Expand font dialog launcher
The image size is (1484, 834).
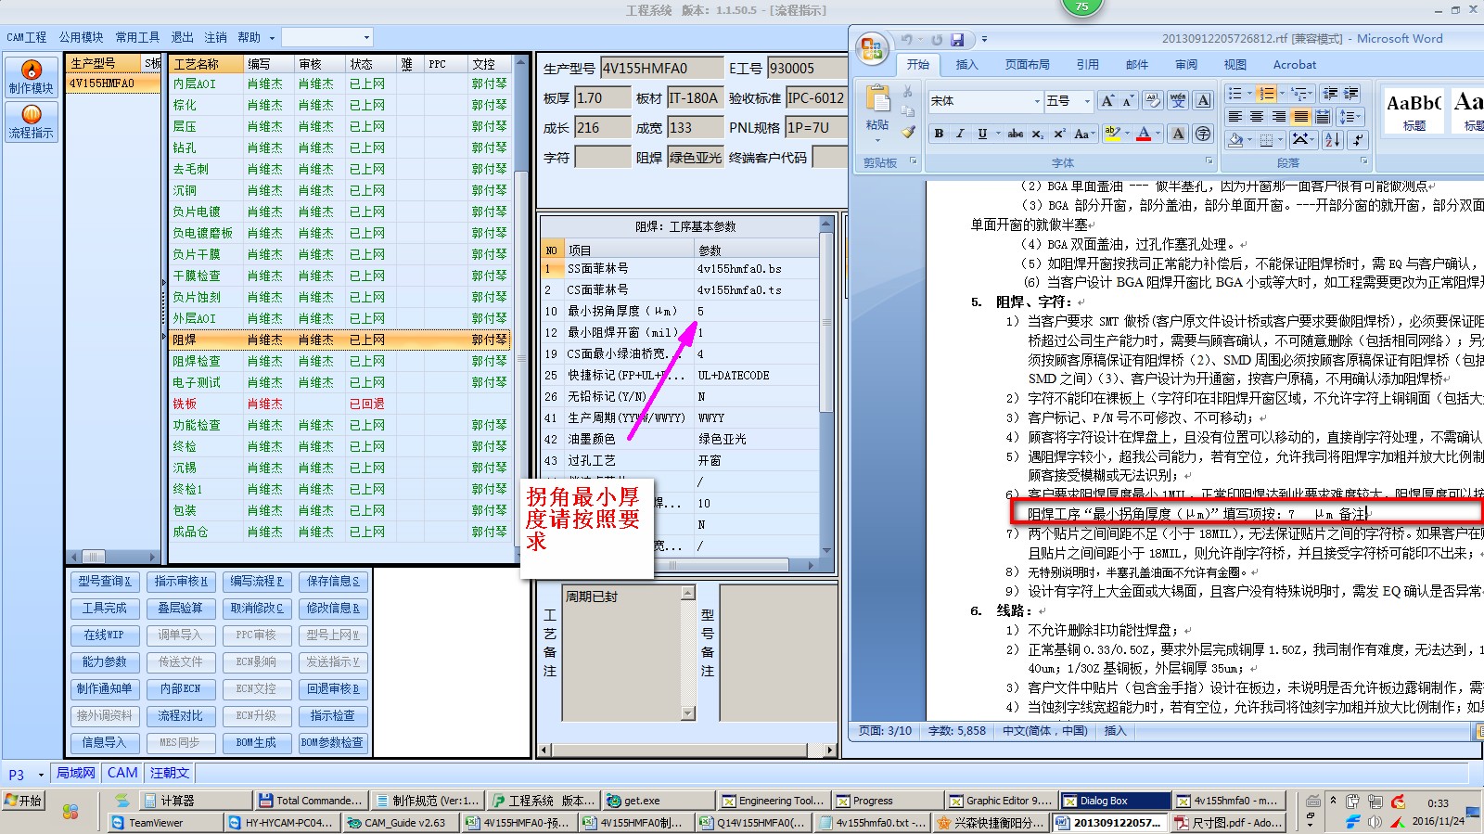pyautogui.click(x=1209, y=161)
